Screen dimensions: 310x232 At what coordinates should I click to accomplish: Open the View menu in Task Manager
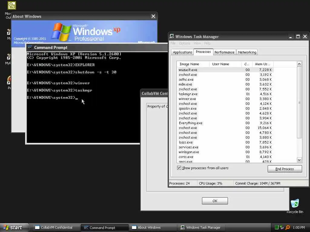[197, 43]
